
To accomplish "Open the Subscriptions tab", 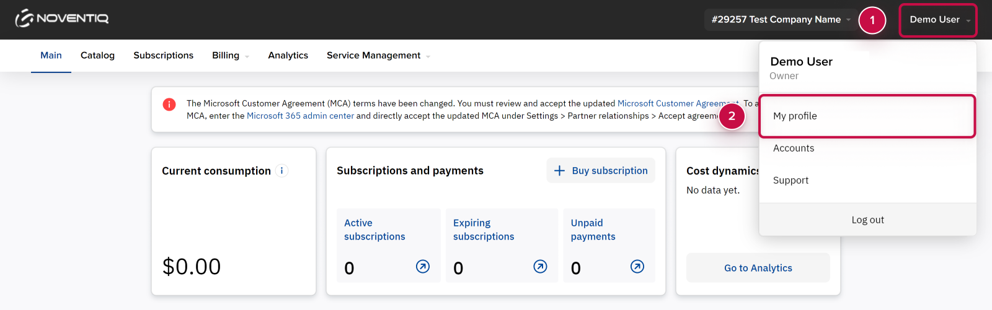I will click(x=163, y=56).
